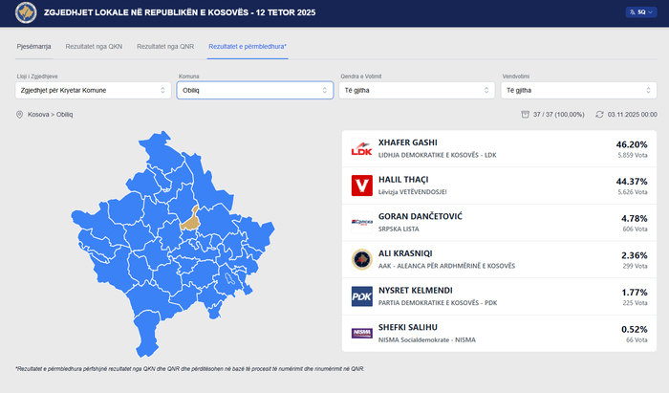669x393 pixels.
Task: Expand the Komuna dropdown showing Obiliq
Action: (254, 90)
